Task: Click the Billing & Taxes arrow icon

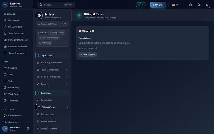Action: click(67, 107)
